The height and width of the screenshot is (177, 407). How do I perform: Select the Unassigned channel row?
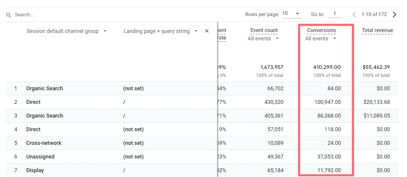(x=40, y=157)
